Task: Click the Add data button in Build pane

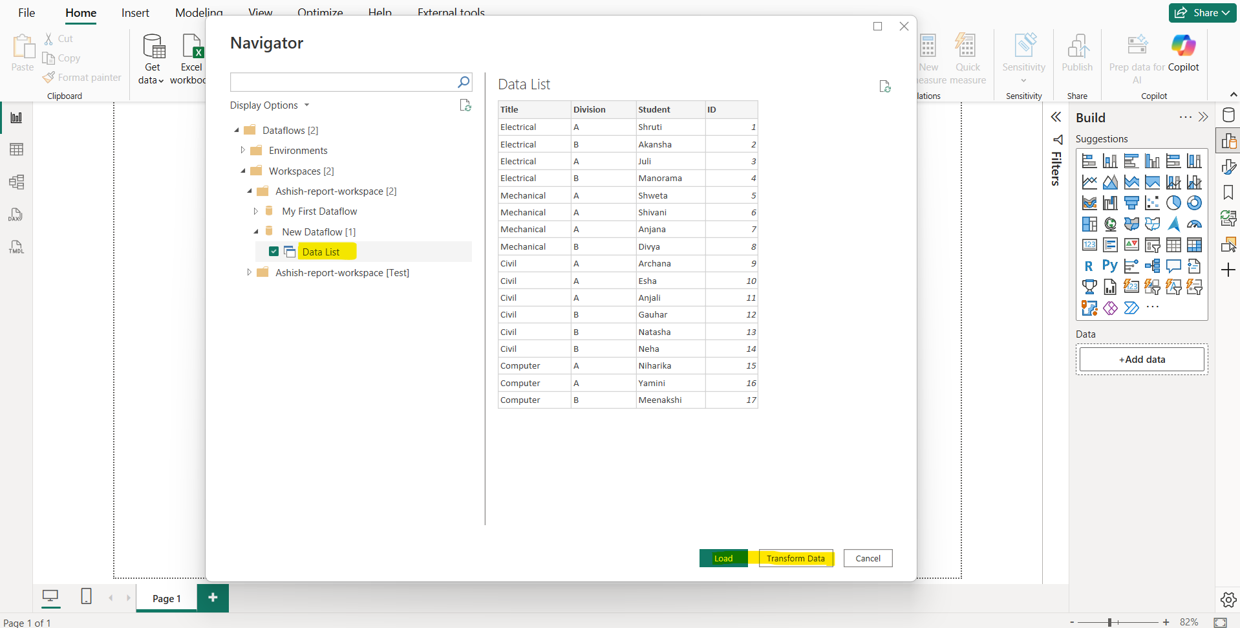Action: click(x=1142, y=359)
